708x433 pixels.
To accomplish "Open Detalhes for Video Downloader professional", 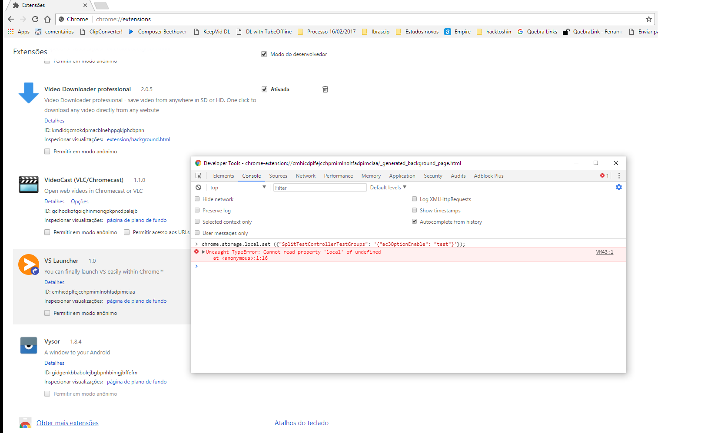I will pyautogui.click(x=54, y=121).
